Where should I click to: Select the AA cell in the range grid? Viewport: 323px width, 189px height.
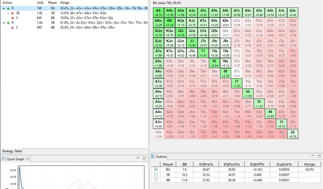coord(158,12)
